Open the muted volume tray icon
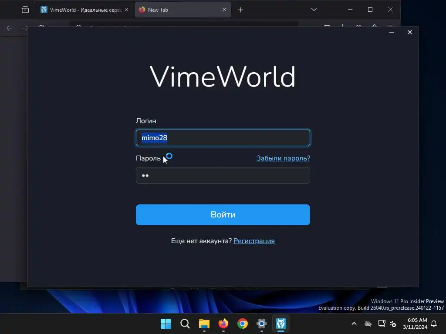The height and width of the screenshot is (334, 446). pos(393,324)
